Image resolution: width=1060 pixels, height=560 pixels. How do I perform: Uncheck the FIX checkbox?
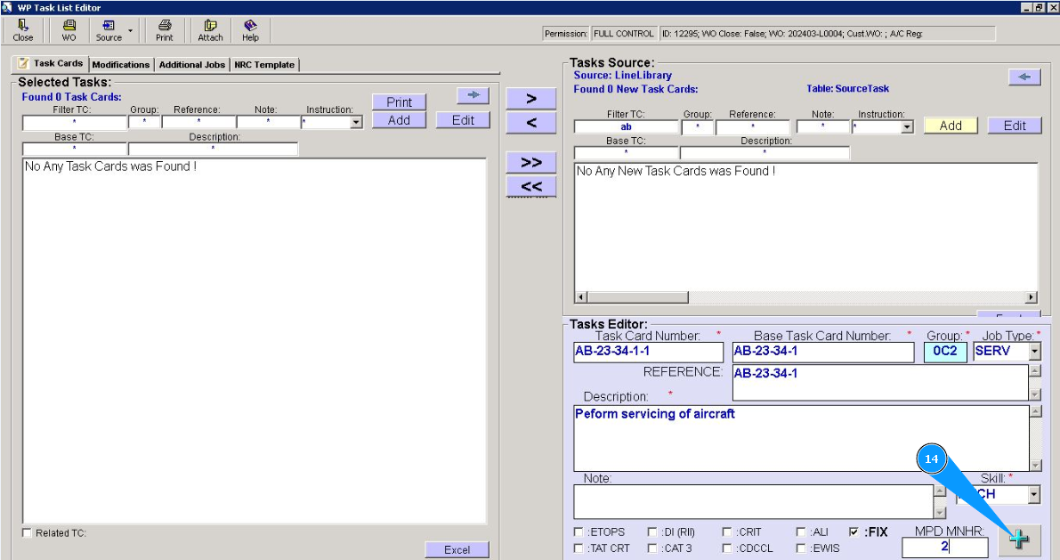(854, 532)
